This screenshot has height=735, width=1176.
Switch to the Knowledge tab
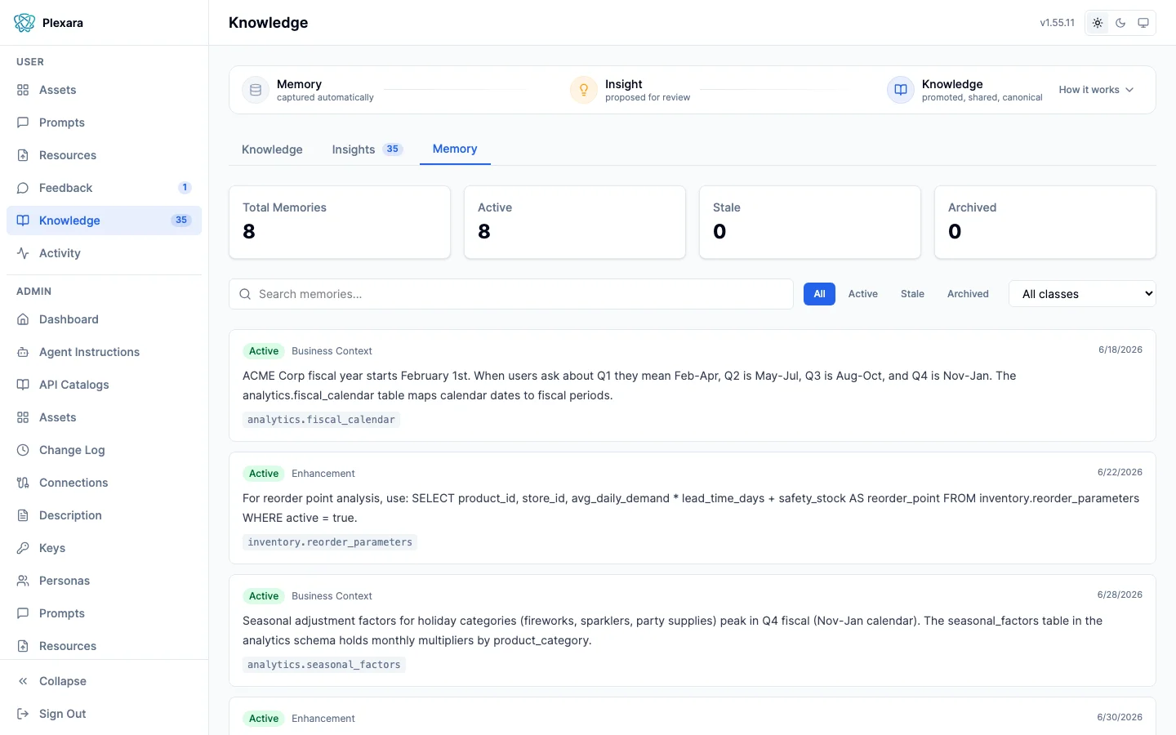pyautogui.click(x=272, y=149)
